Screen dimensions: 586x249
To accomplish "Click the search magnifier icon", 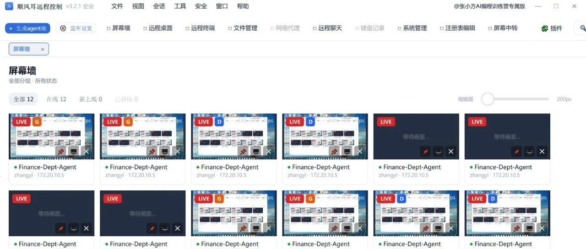I will tap(582, 28).
